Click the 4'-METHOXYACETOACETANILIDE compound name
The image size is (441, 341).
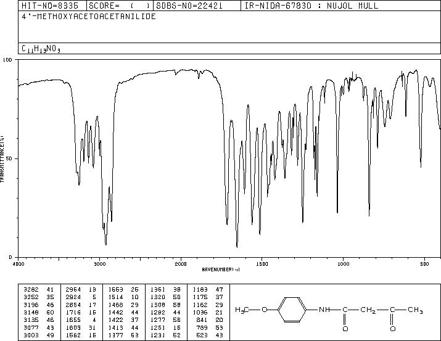point(89,17)
